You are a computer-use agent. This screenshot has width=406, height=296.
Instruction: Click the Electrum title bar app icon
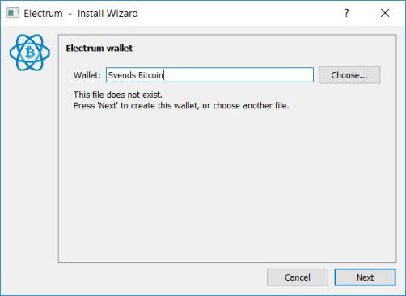tap(13, 13)
